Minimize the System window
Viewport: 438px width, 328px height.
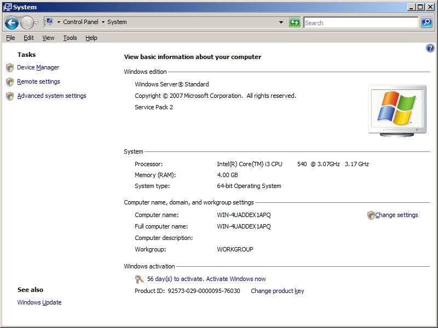pyautogui.click(x=411, y=7)
